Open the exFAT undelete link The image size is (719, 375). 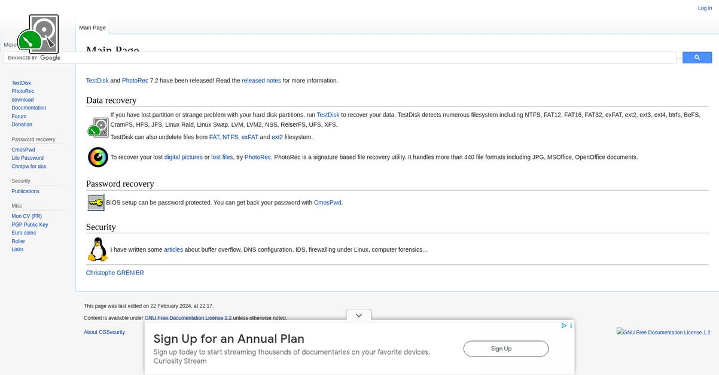pyautogui.click(x=250, y=137)
